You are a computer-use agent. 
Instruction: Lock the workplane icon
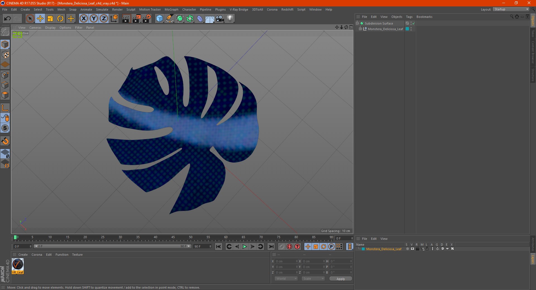[x=5, y=153]
